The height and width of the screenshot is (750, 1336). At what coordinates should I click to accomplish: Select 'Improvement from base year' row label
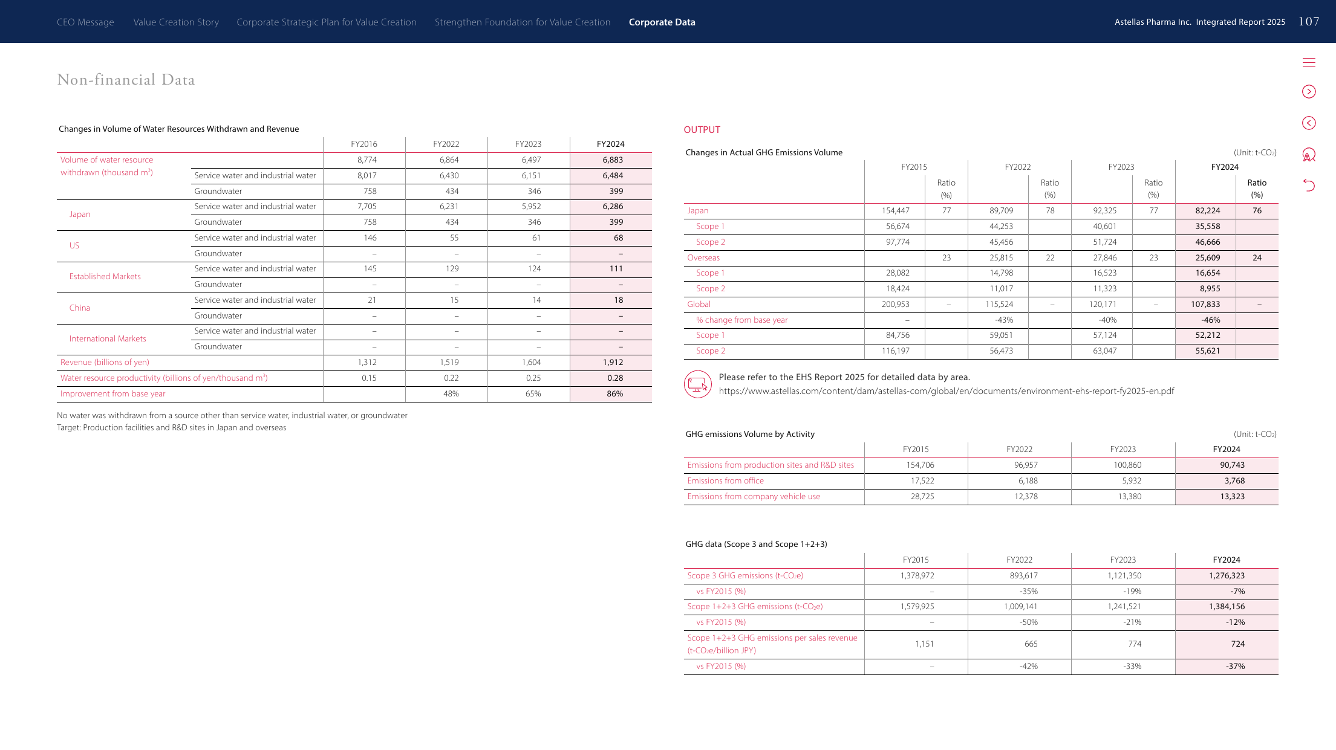click(112, 394)
